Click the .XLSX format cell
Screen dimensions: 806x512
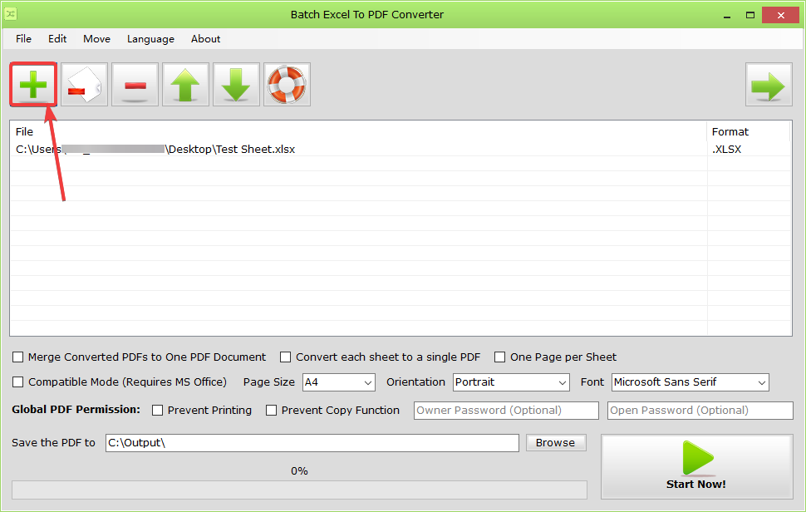[749, 149]
